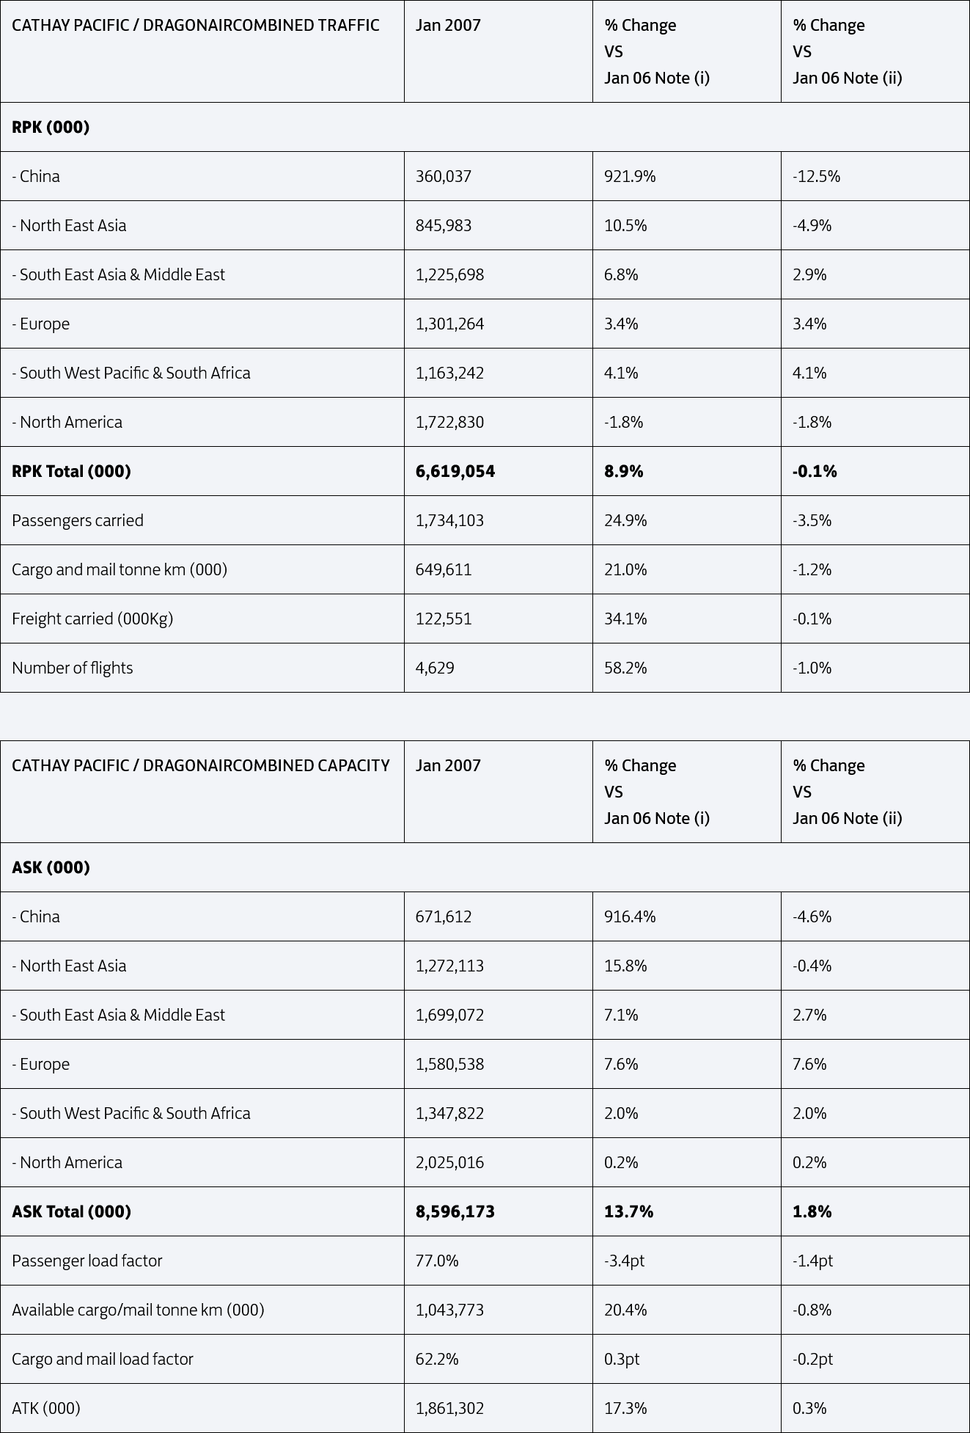970x1433 pixels.
Task: Click the Cargo and mail load factor 62.2%
Action: (437, 1359)
